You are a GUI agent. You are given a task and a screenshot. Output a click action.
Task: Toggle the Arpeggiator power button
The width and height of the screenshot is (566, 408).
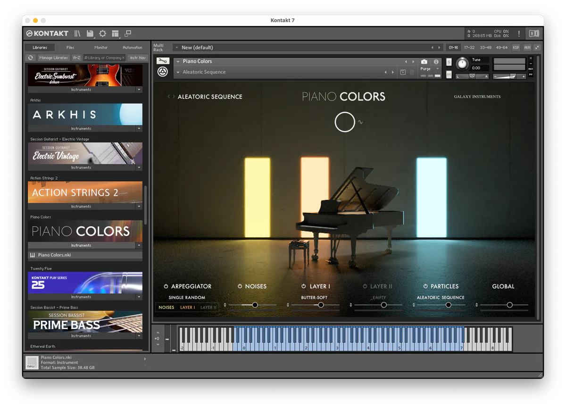tap(166, 286)
